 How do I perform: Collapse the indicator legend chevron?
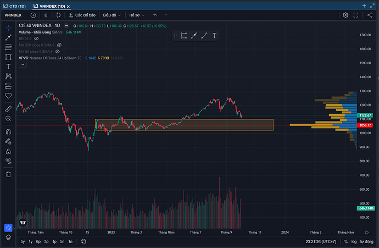[23, 64]
